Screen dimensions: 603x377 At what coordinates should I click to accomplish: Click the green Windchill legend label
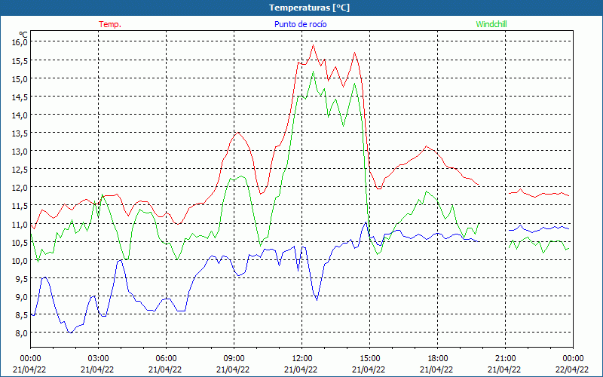(491, 24)
